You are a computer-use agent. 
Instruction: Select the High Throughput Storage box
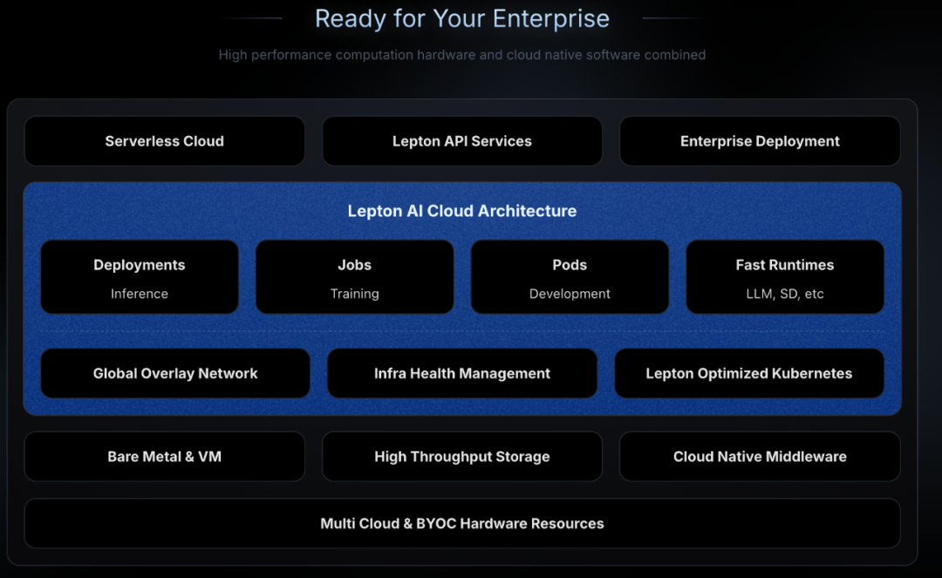462,456
